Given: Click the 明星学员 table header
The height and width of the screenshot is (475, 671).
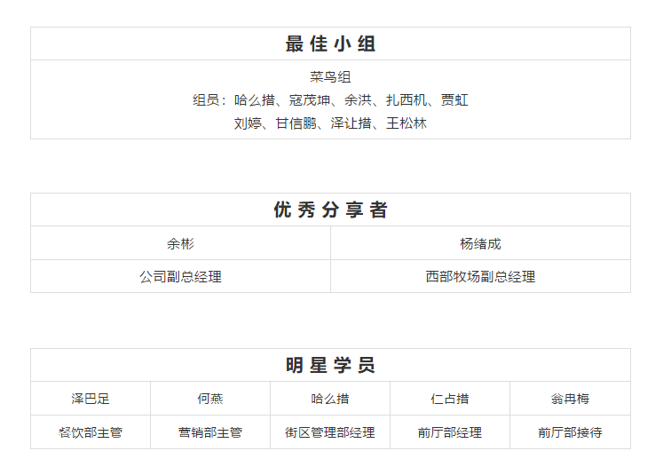Looking at the screenshot, I should (x=330, y=365).
